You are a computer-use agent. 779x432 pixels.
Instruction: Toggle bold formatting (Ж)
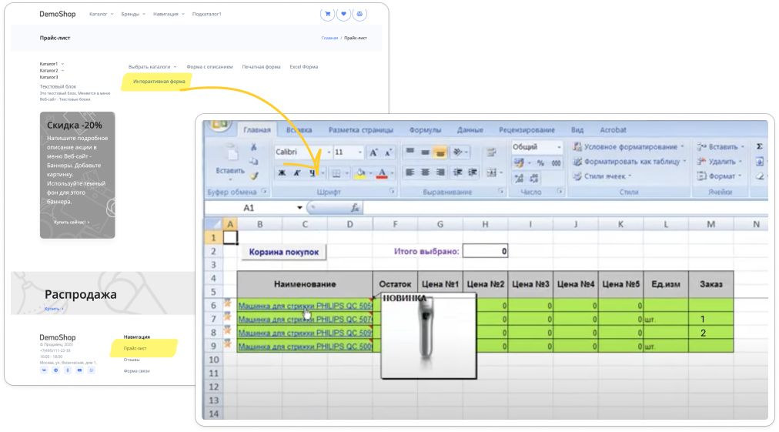282,172
